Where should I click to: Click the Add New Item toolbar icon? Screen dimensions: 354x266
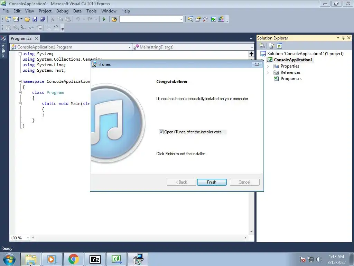tap(16, 19)
